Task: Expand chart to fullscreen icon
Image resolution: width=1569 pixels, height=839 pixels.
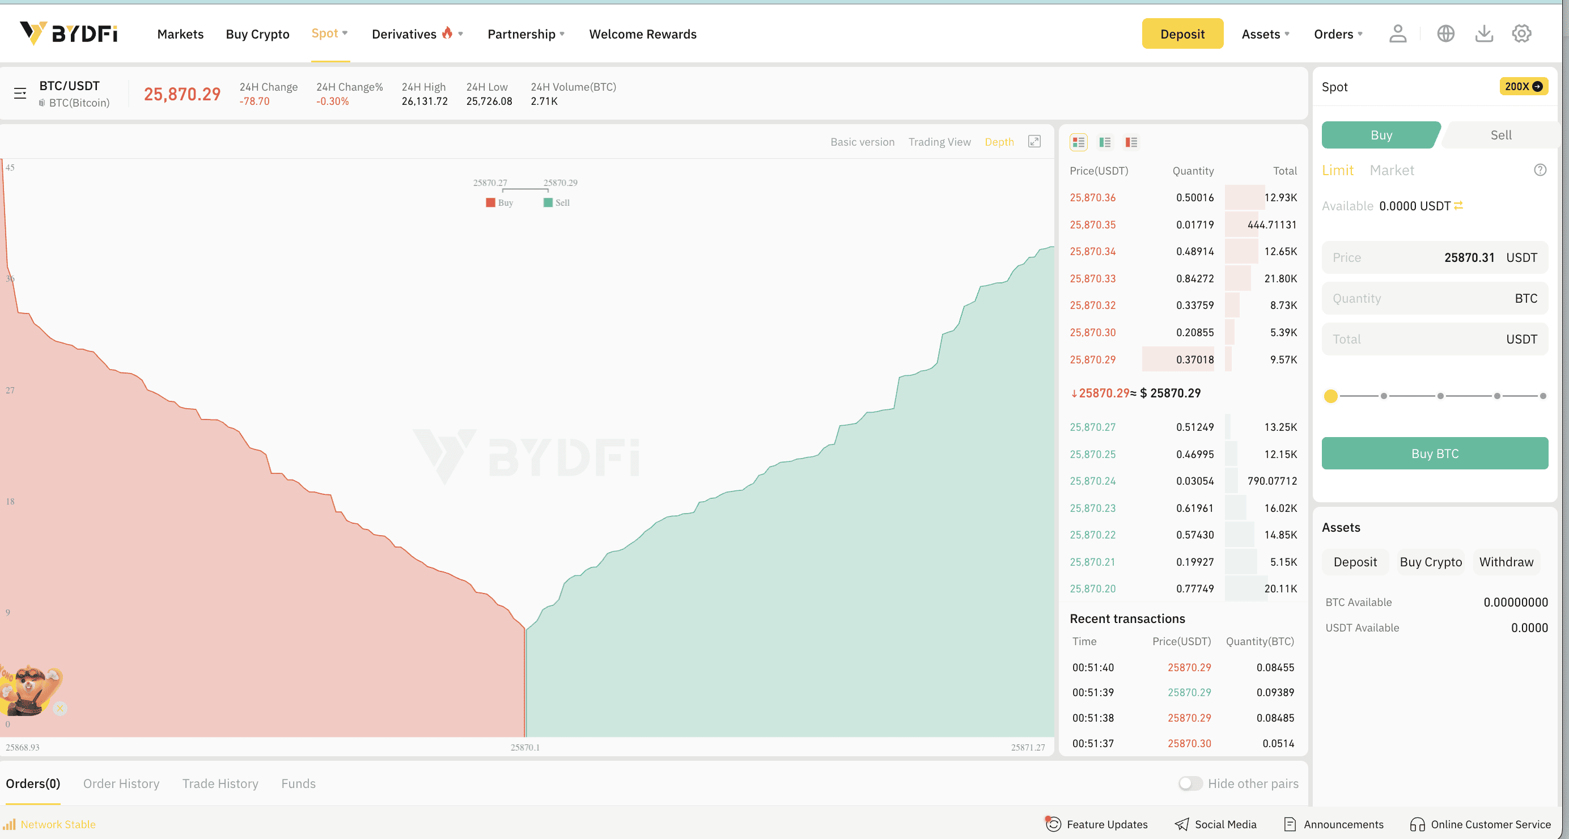Action: tap(1034, 141)
